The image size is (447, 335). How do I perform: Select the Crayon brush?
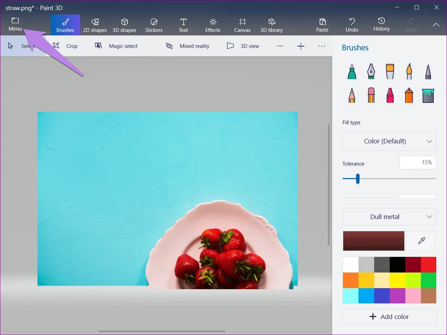390,95
